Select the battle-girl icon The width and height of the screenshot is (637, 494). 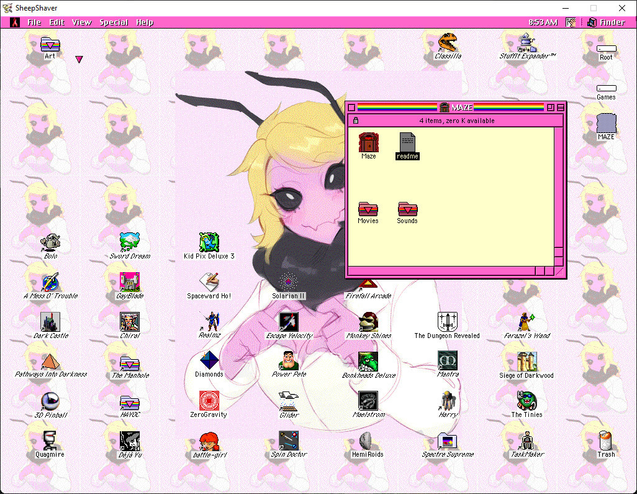(209, 441)
